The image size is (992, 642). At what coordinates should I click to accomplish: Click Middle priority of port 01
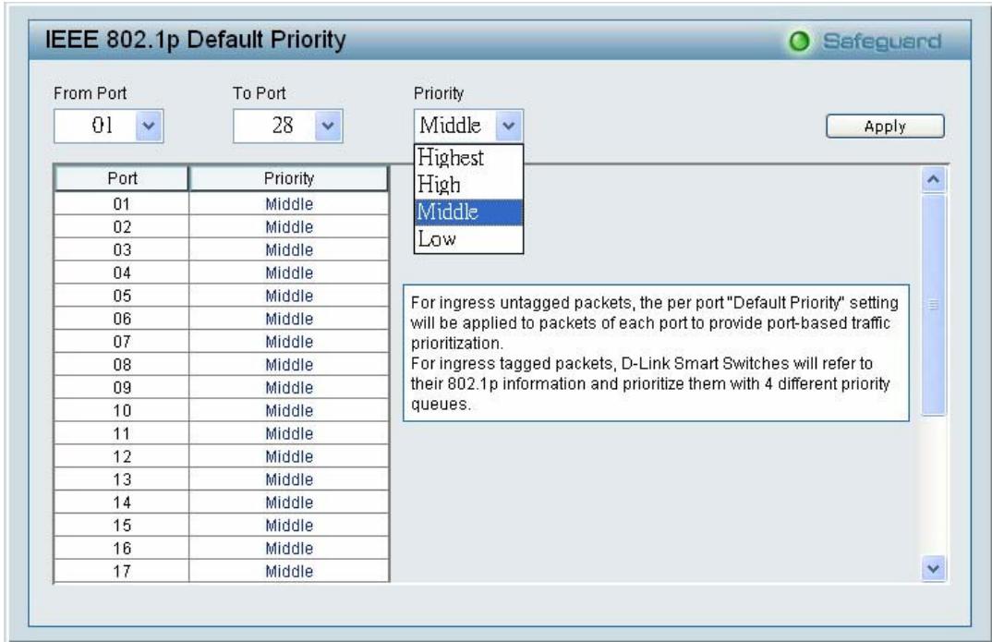click(x=289, y=203)
